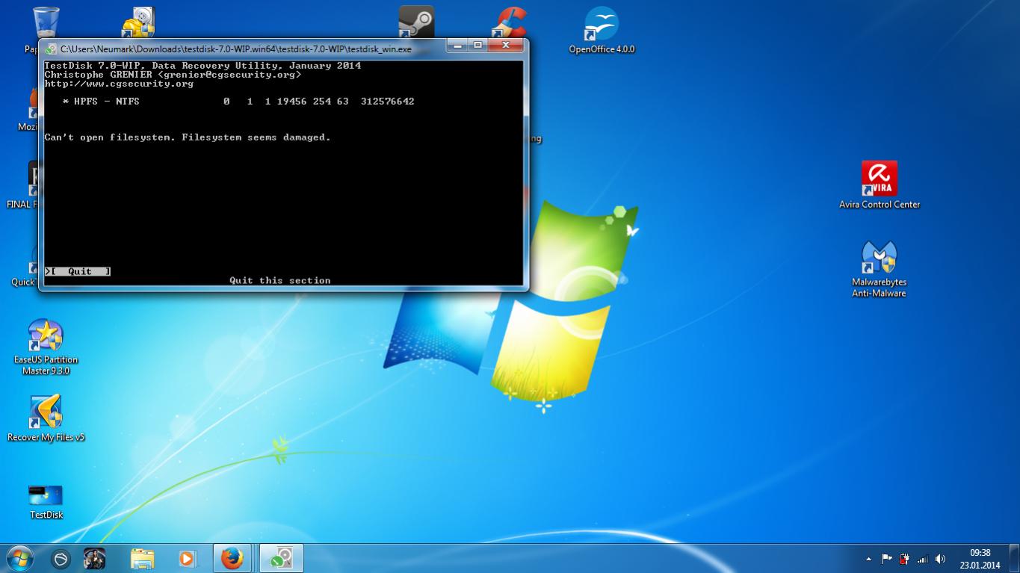1020x573 pixels.
Task: Switch to Firefox in the taskbar
Action: click(x=232, y=558)
